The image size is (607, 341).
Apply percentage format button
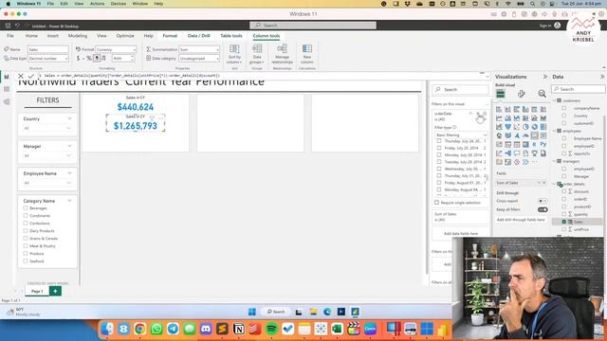tap(89, 58)
